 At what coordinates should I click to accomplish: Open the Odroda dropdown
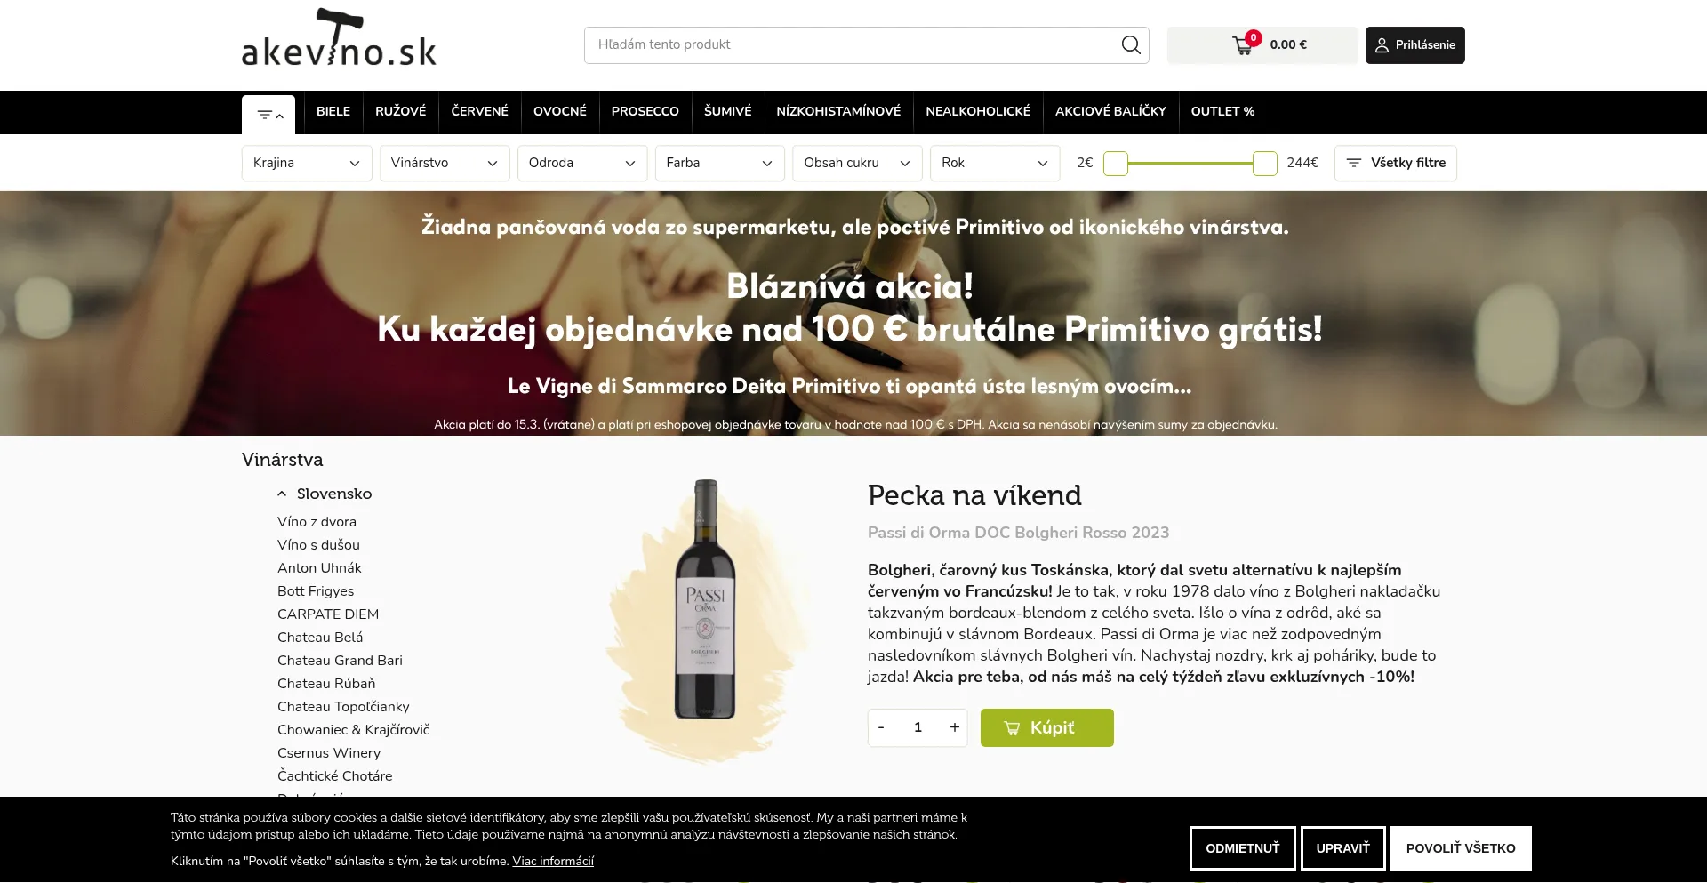point(582,163)
